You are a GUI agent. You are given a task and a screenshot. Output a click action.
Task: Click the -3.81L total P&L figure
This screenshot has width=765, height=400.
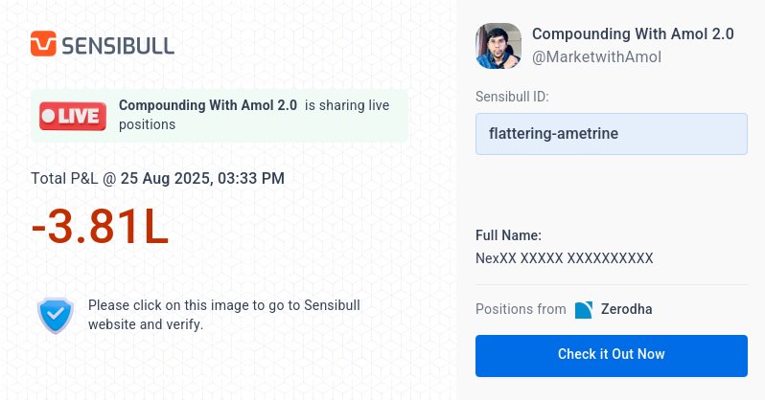(100, 226)
